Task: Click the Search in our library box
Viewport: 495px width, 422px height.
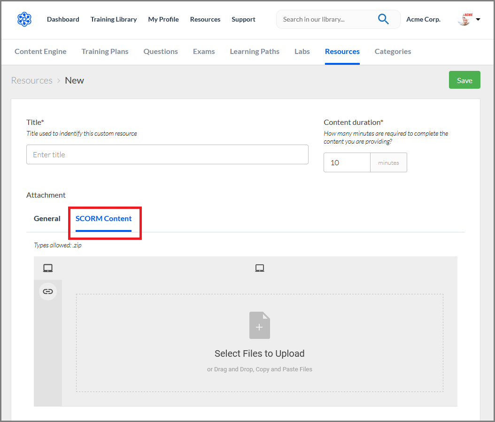Action: (327, 19)
